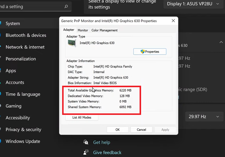This screenshot has height=157, width=225.
Task: Open the Give feedback link
Action: tap(107, 152)
